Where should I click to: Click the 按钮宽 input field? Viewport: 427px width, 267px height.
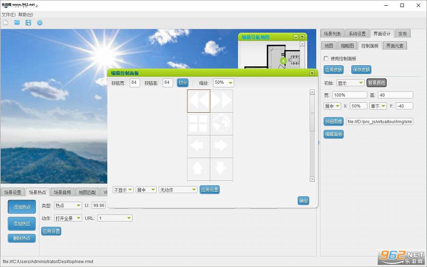pyautogui.click(x=135, y=83)
